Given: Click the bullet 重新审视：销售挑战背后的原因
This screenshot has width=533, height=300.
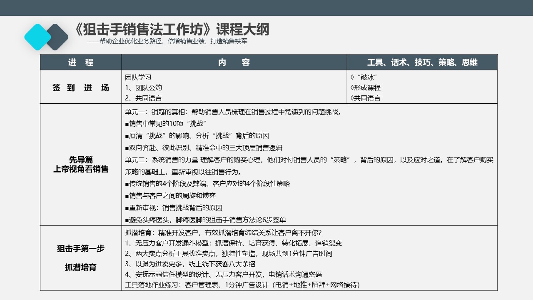Looking at the screenshot, I should (174, 207).
